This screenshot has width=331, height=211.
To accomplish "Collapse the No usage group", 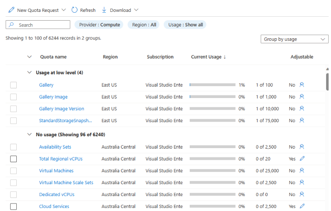I will [29, 135].
